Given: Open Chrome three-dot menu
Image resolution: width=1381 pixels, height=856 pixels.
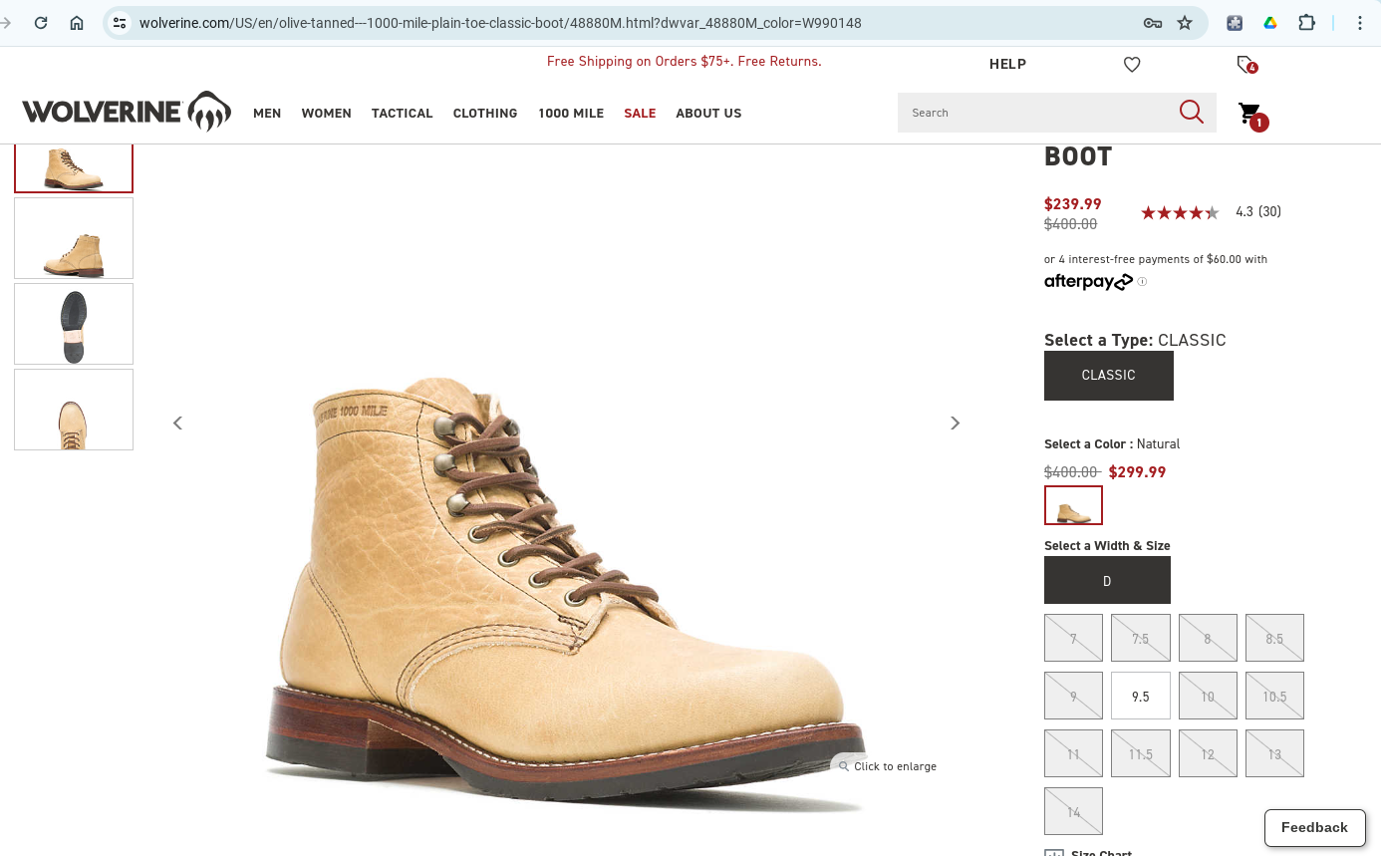Looking at the screenshot, I should [1360, 22].
